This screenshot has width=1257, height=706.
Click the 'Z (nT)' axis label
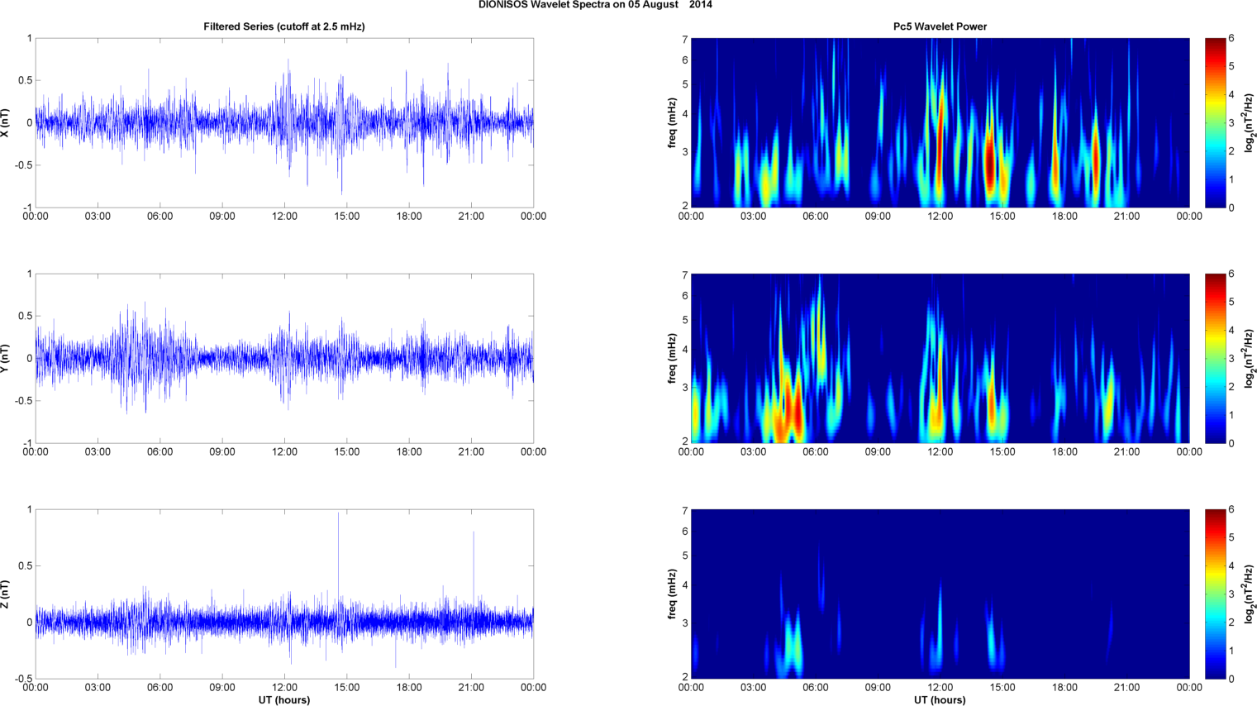click(6, 594)
